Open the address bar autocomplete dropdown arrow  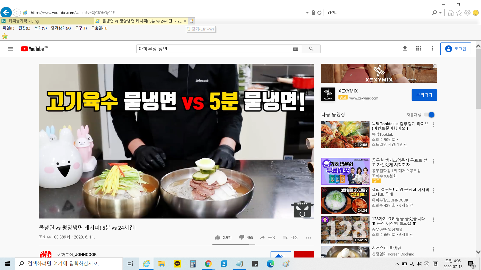click(307, 13)
